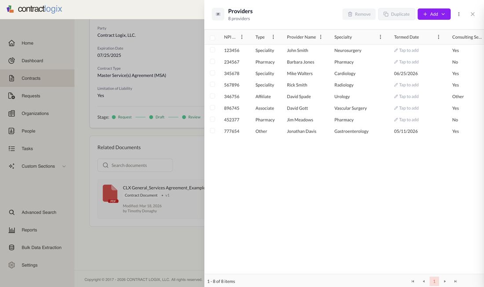
Task: Open Providers panel more options menu
Action: [458, 14]
